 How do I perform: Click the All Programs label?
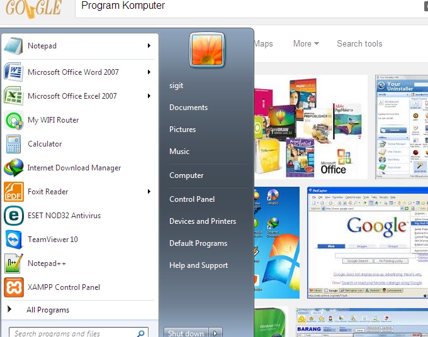48,310
